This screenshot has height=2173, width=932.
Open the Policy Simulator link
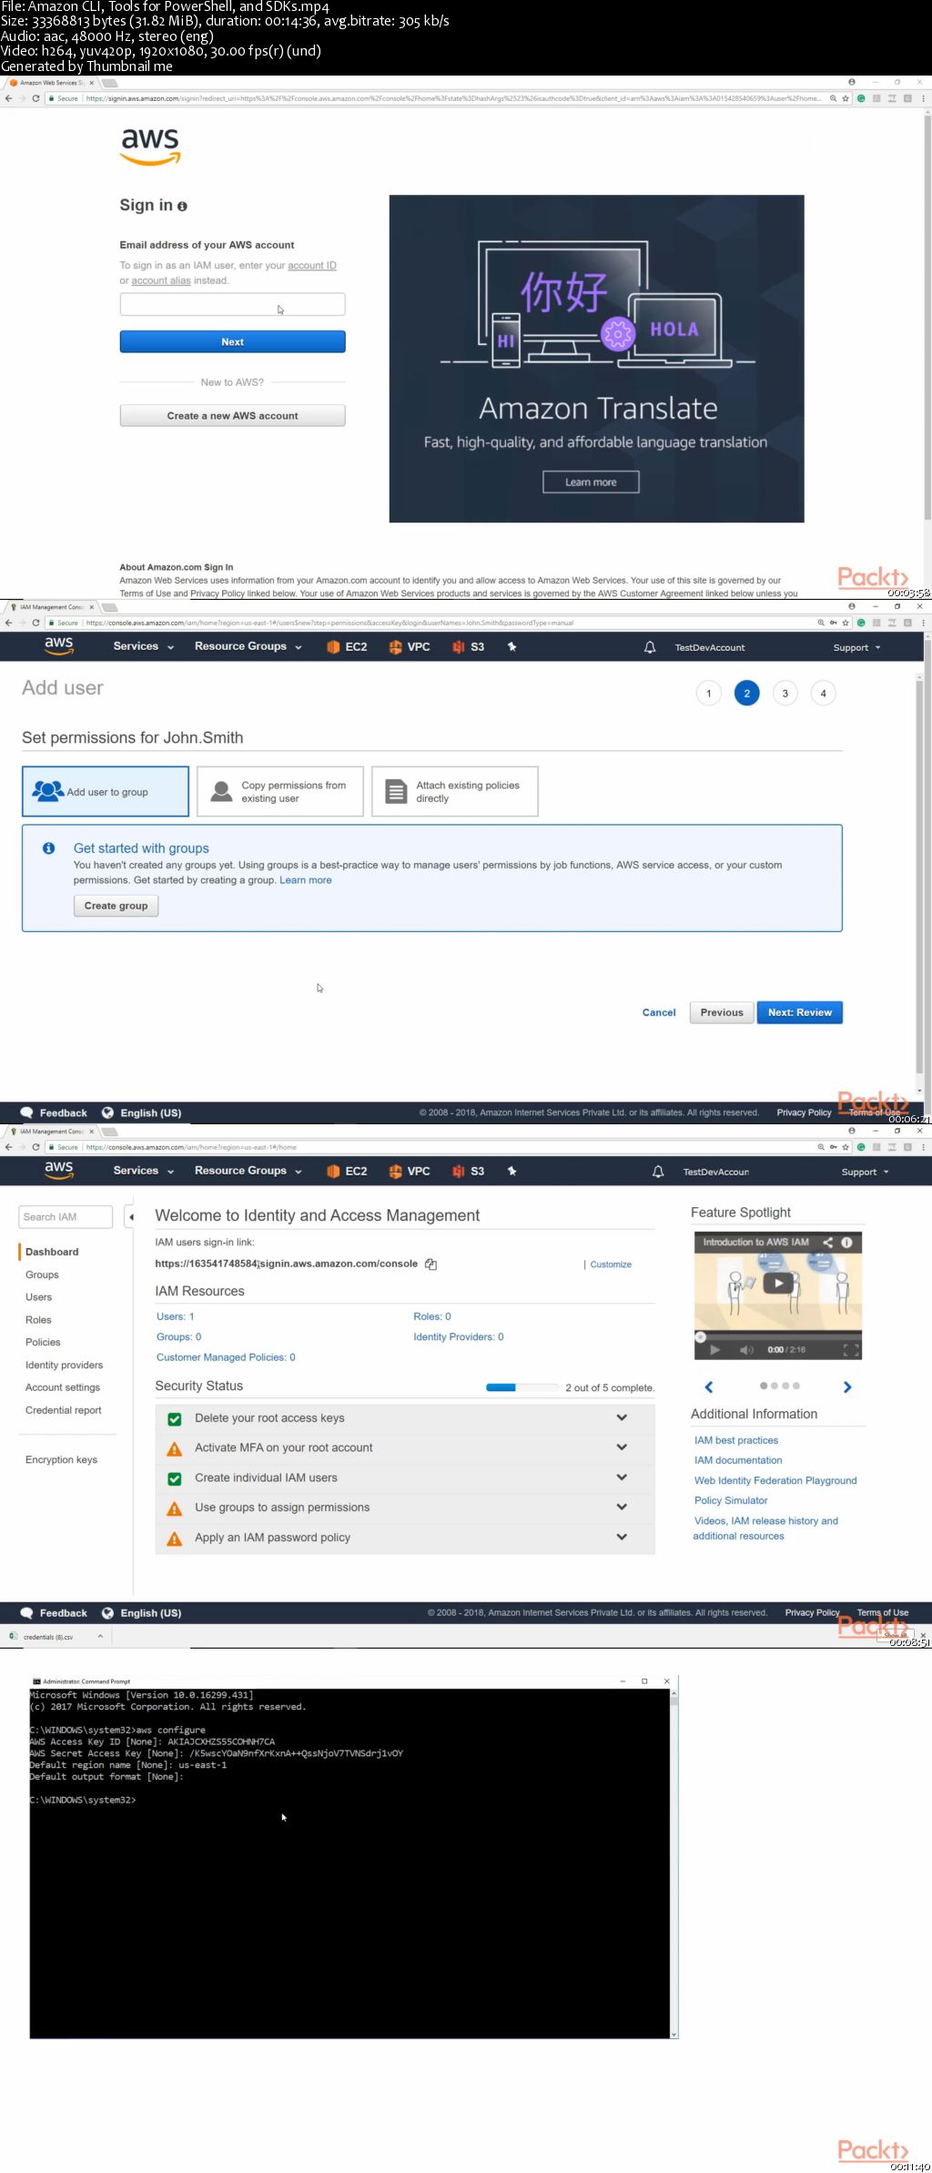point(731,1500)
